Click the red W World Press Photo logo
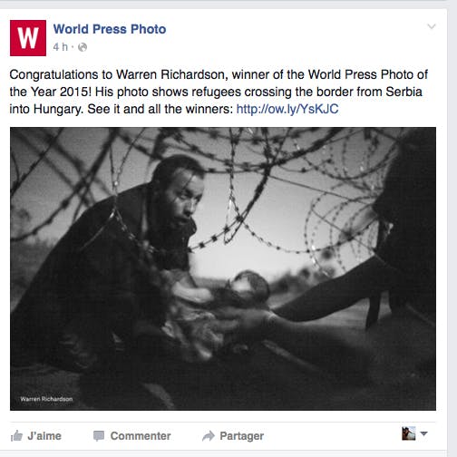The width and height of the screenshot is (457, 457). tap(28, 38)
